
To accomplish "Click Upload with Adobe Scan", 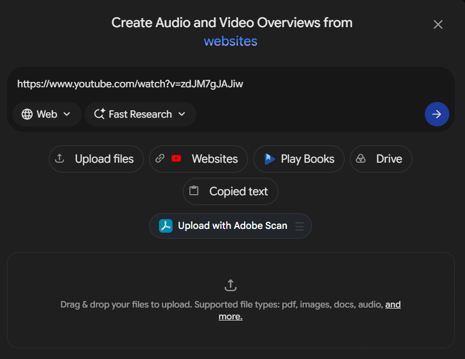I will (x=231, y=226).
